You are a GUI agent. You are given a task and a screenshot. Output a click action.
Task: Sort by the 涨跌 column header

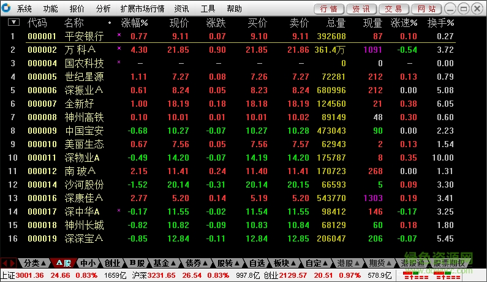(x=216, y=23)
